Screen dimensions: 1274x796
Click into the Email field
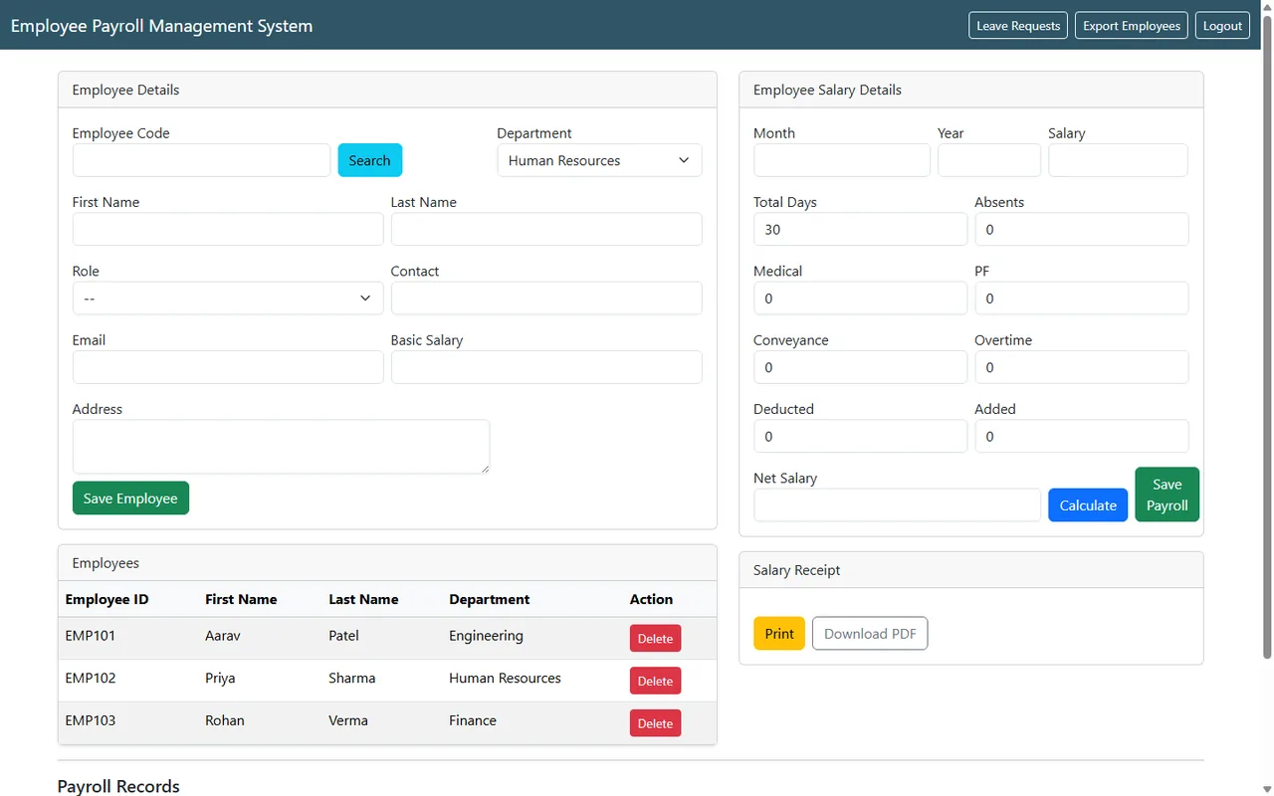tap(228, 367)
